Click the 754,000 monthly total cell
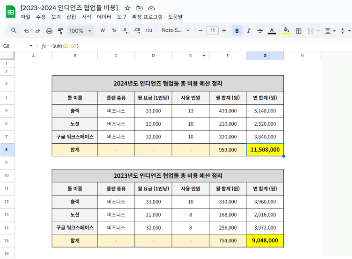The image size is (352, 259). [228, 241]
